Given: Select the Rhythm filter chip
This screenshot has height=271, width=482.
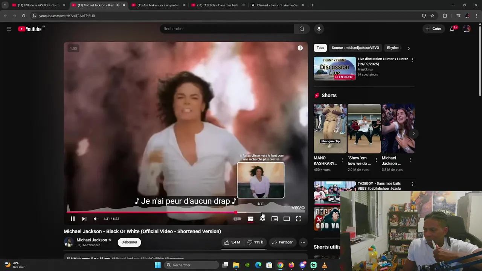Looking at the screenshot, I should pos(393,48).
